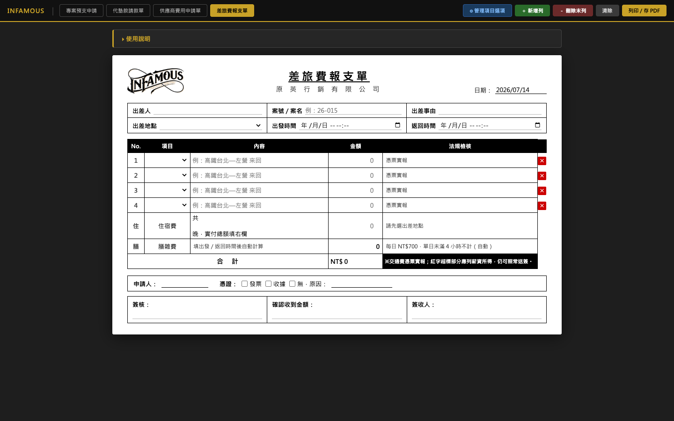Click row 3 內容 input field

(x=259, y=190)
